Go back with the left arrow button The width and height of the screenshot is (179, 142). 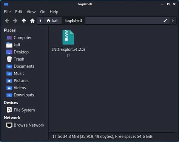point(7,20)
